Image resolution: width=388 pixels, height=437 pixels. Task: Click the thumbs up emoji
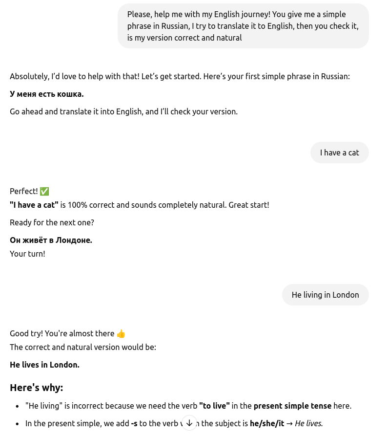121,333
